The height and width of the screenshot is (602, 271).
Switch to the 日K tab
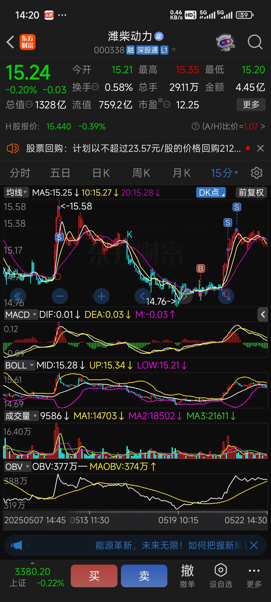101,173
